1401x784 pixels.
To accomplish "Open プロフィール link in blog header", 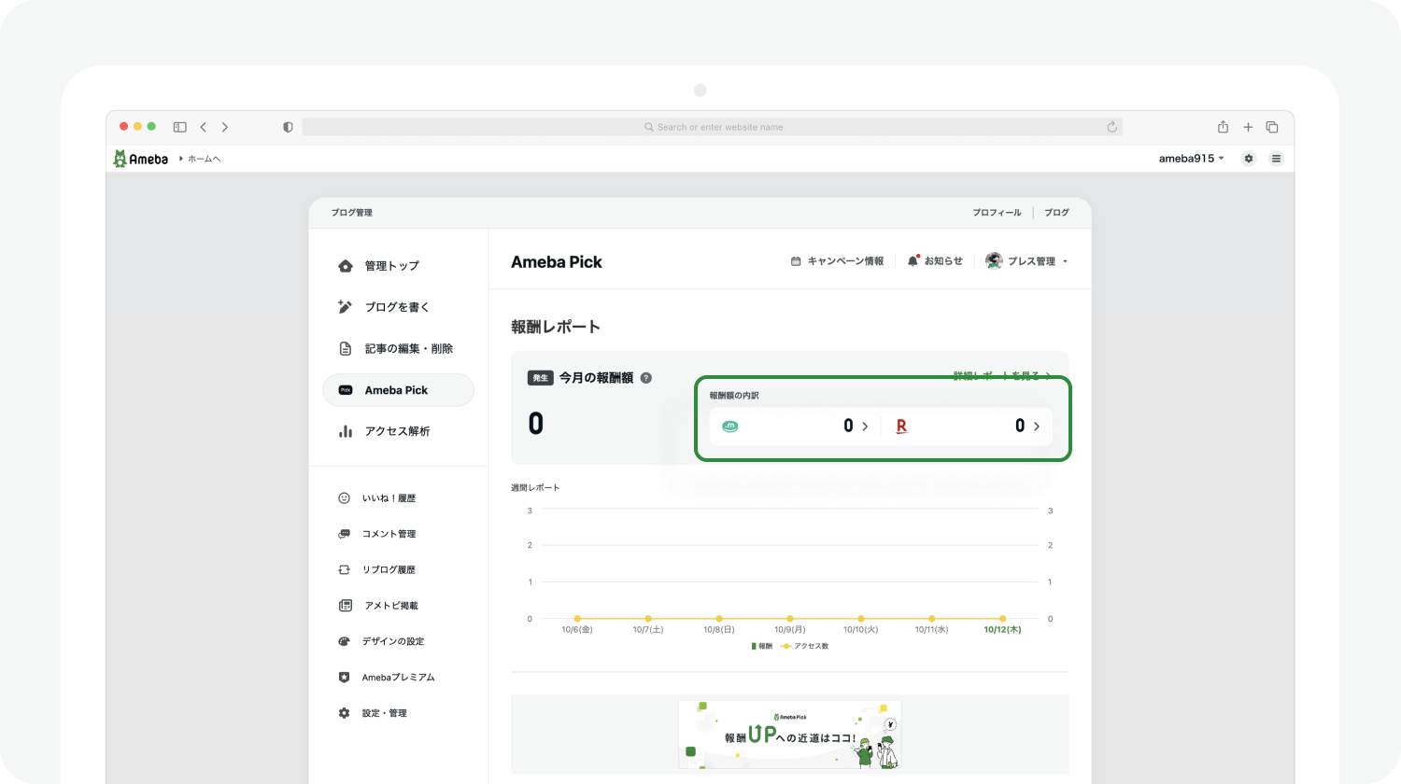I will pos(997,213).
